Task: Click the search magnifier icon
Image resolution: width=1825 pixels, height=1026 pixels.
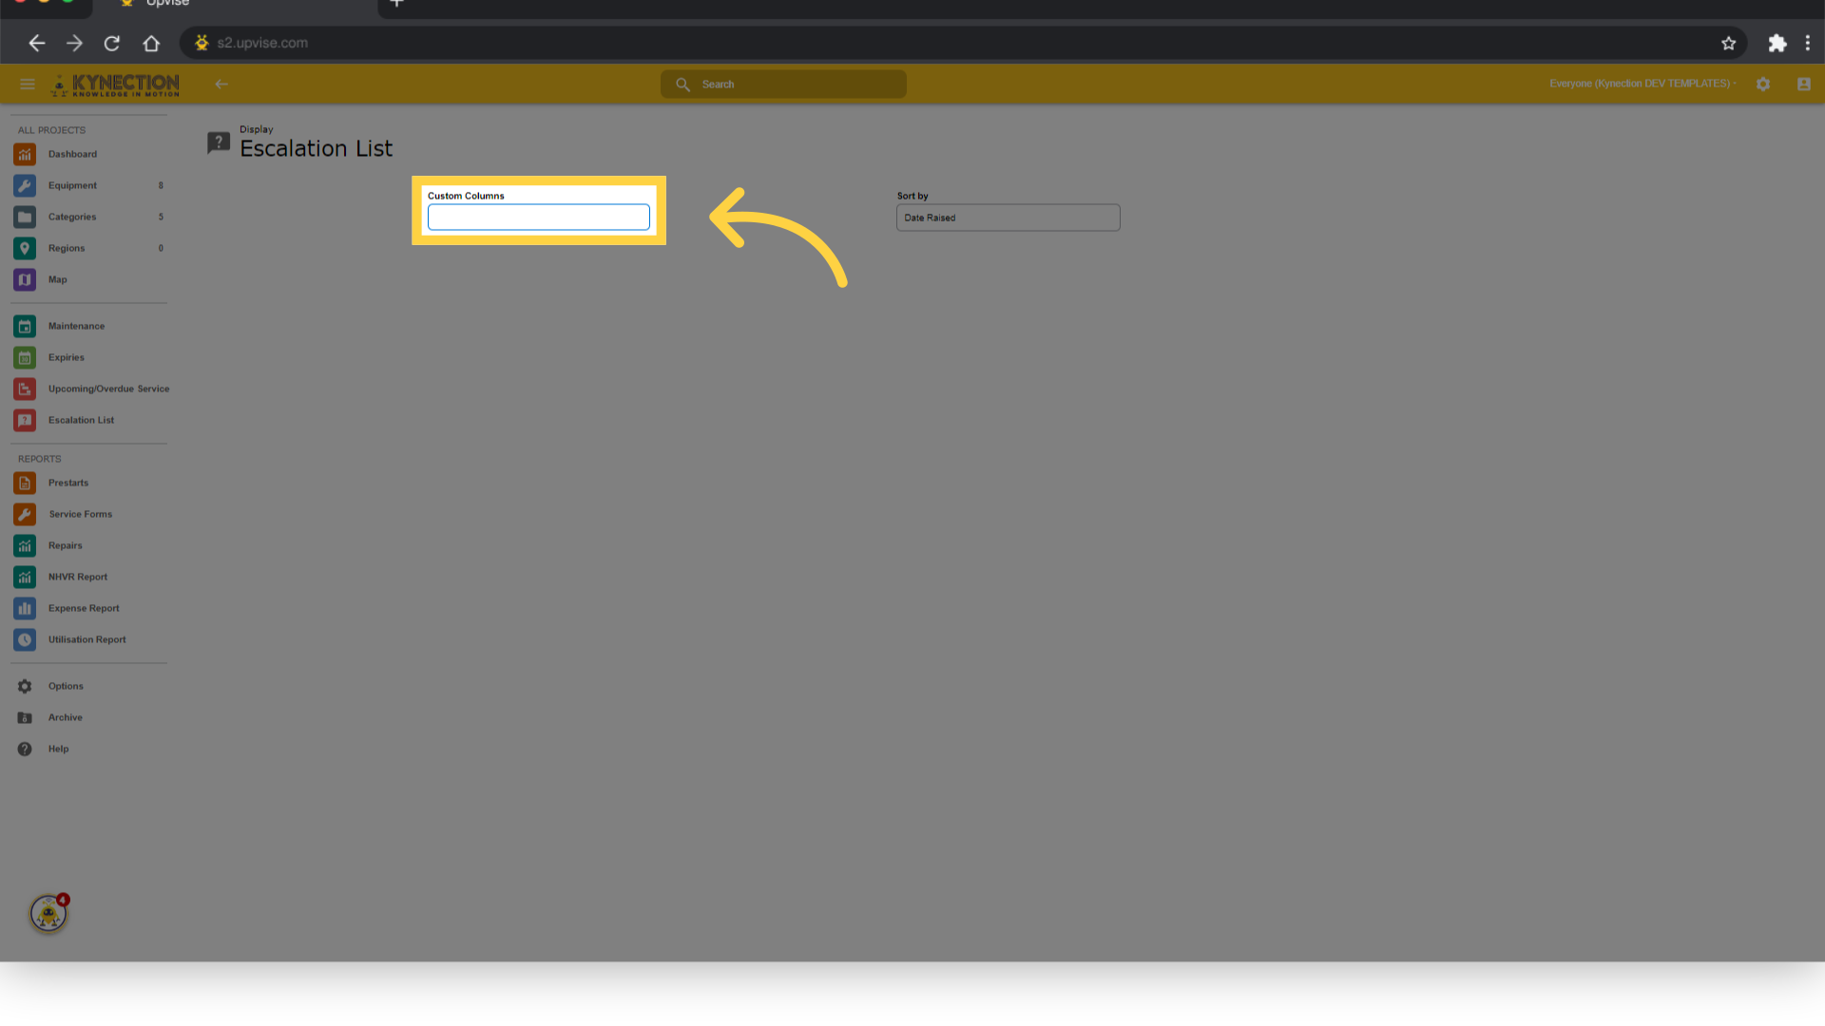Action: [x=682, y=85]
